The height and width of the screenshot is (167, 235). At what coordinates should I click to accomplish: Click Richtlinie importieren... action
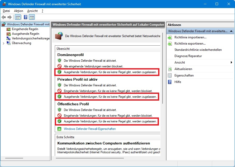point(190,37)
